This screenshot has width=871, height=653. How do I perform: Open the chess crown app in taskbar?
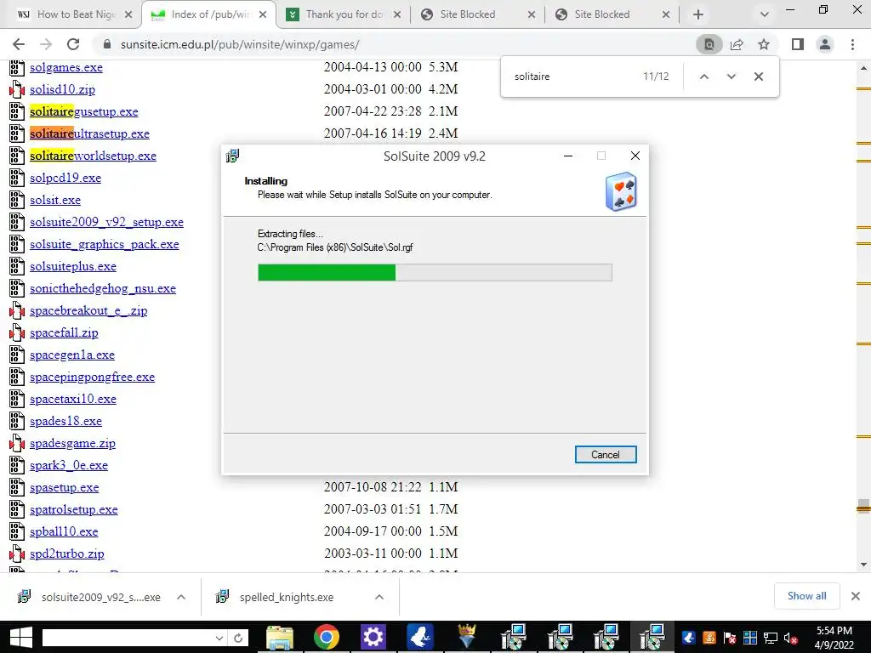[466, 638]
